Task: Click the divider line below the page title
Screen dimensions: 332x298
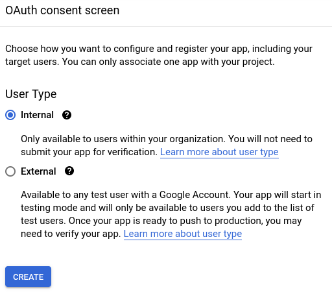Action: 166,26
